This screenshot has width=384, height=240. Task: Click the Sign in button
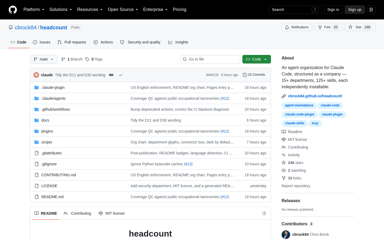point(333,10)
